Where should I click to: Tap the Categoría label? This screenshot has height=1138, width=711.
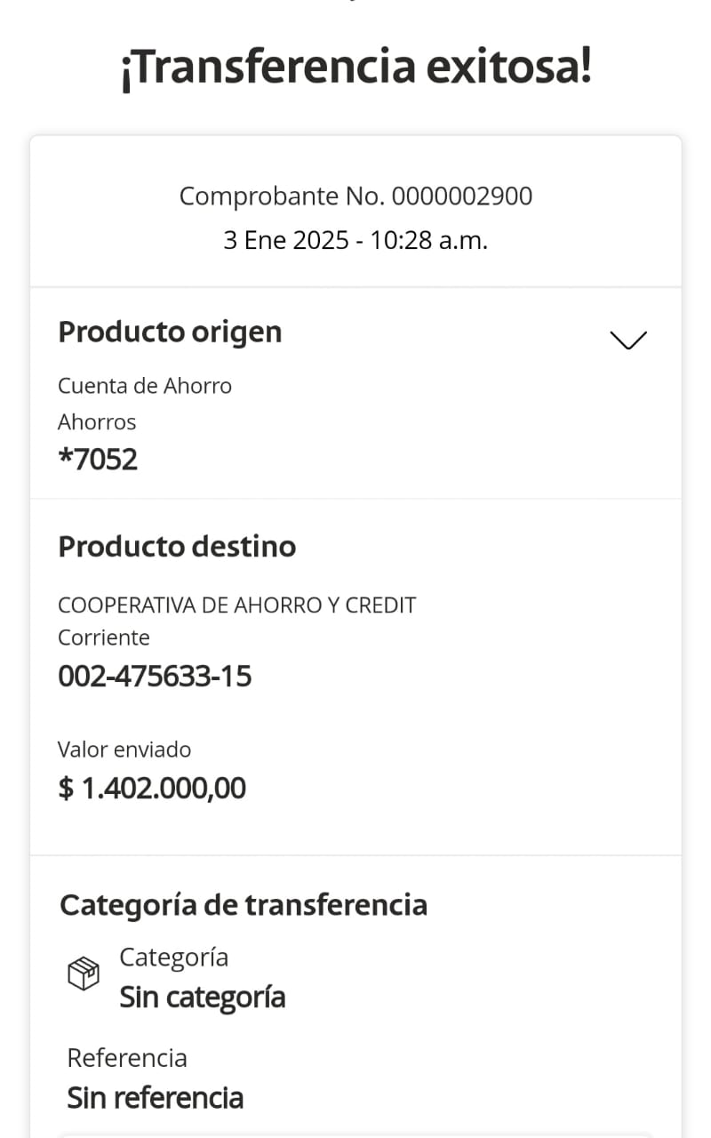tap(174, 957)
